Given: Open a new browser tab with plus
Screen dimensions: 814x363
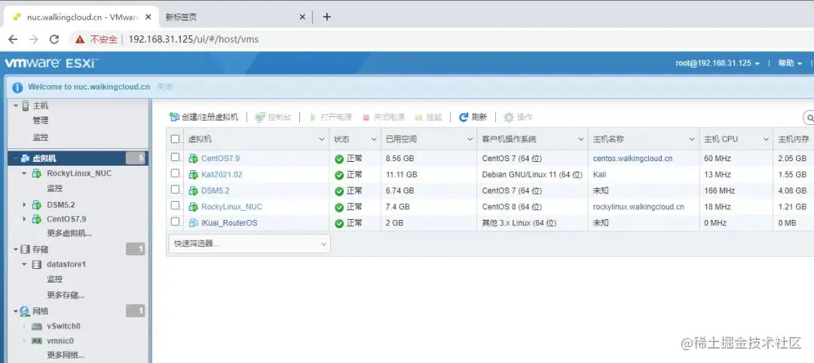Looking at the screenshot, I should [x=326, y=17].
